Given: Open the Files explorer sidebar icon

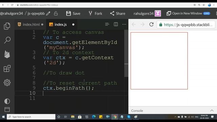Looking at the screenshot, I should coord(7,26).
